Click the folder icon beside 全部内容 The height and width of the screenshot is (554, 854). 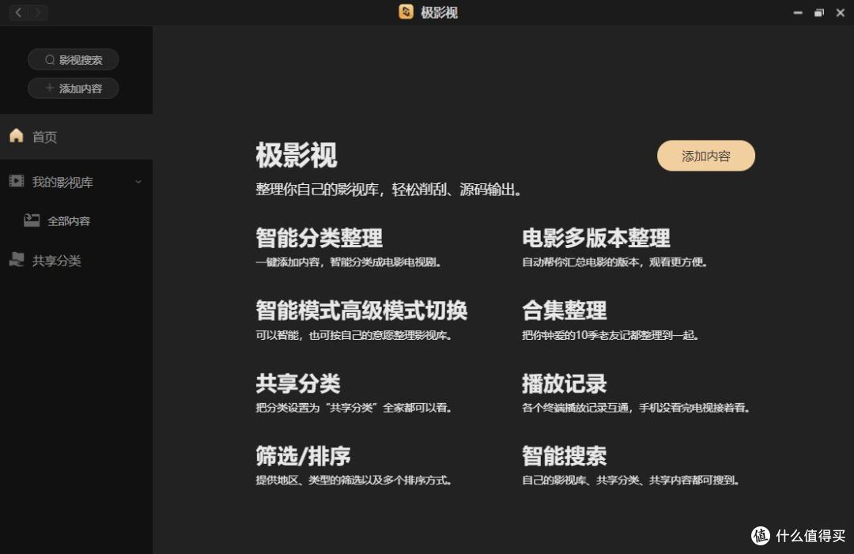[x=32, y=220]
